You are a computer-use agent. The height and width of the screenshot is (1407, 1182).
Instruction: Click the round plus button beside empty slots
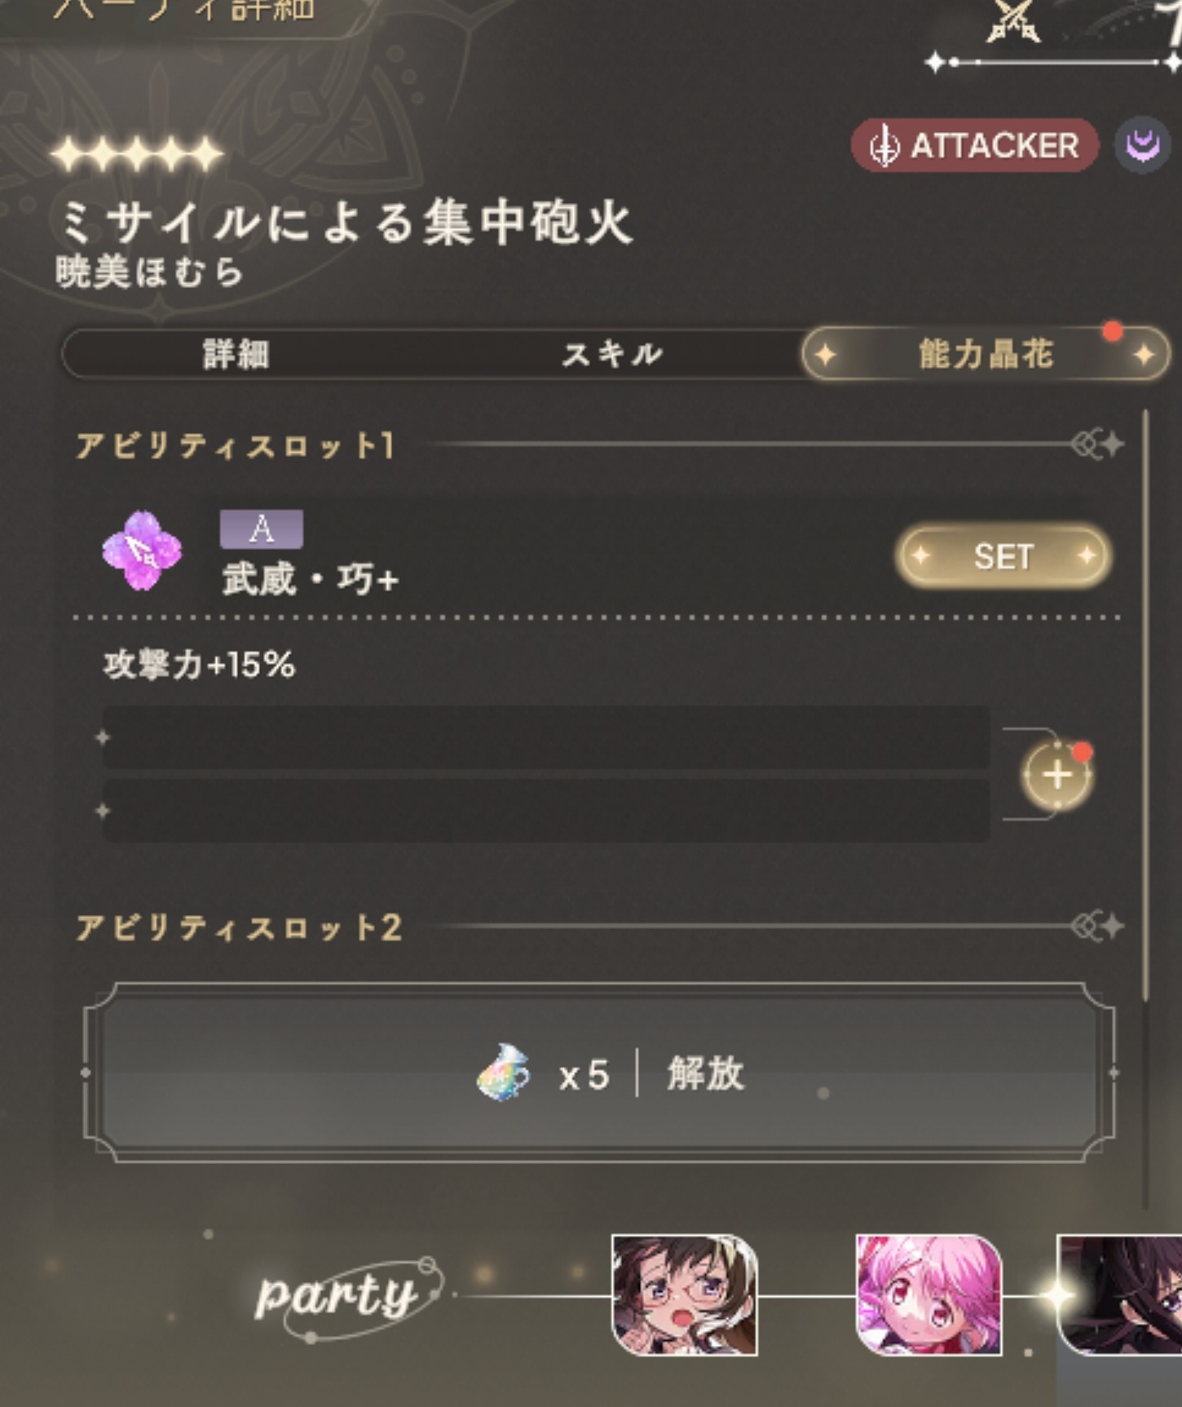point(1056,774)
